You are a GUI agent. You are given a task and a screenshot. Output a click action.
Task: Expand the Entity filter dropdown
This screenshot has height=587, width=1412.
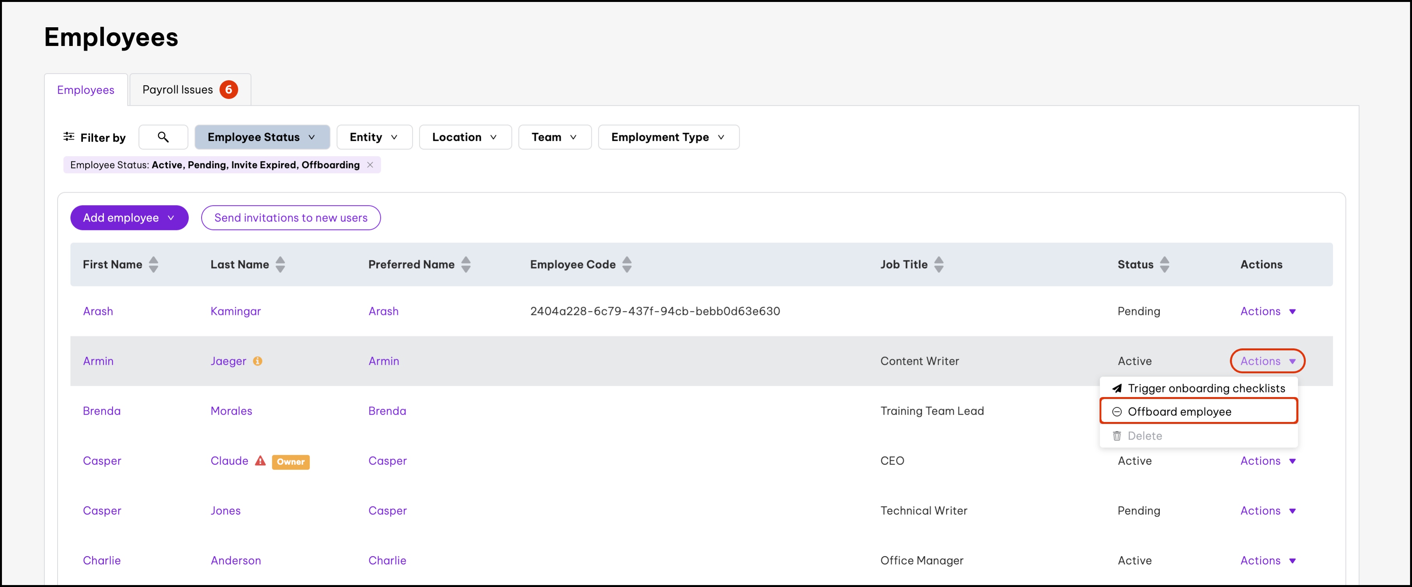pos(374,137)
